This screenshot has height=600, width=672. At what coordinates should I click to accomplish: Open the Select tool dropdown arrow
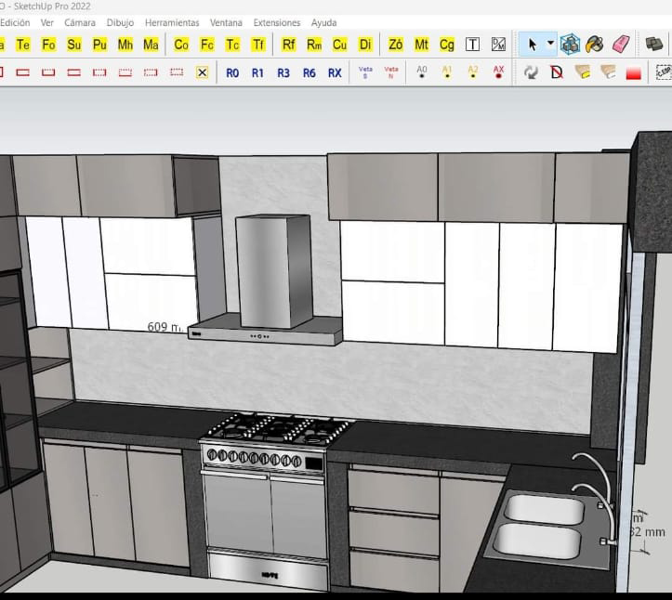550,44
